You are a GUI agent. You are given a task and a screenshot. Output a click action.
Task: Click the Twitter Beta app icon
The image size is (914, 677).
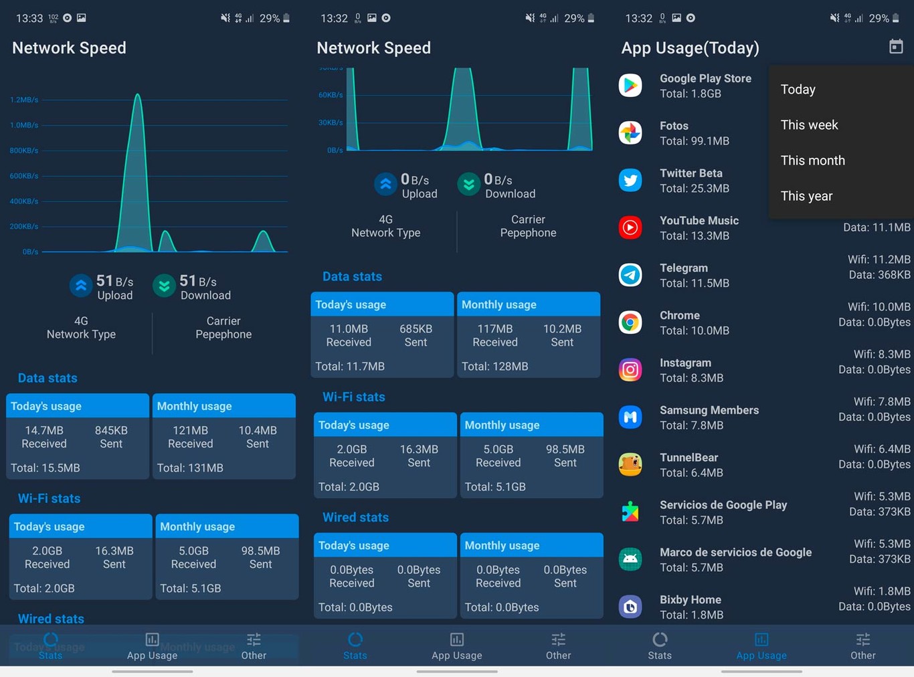coord(630,180)
